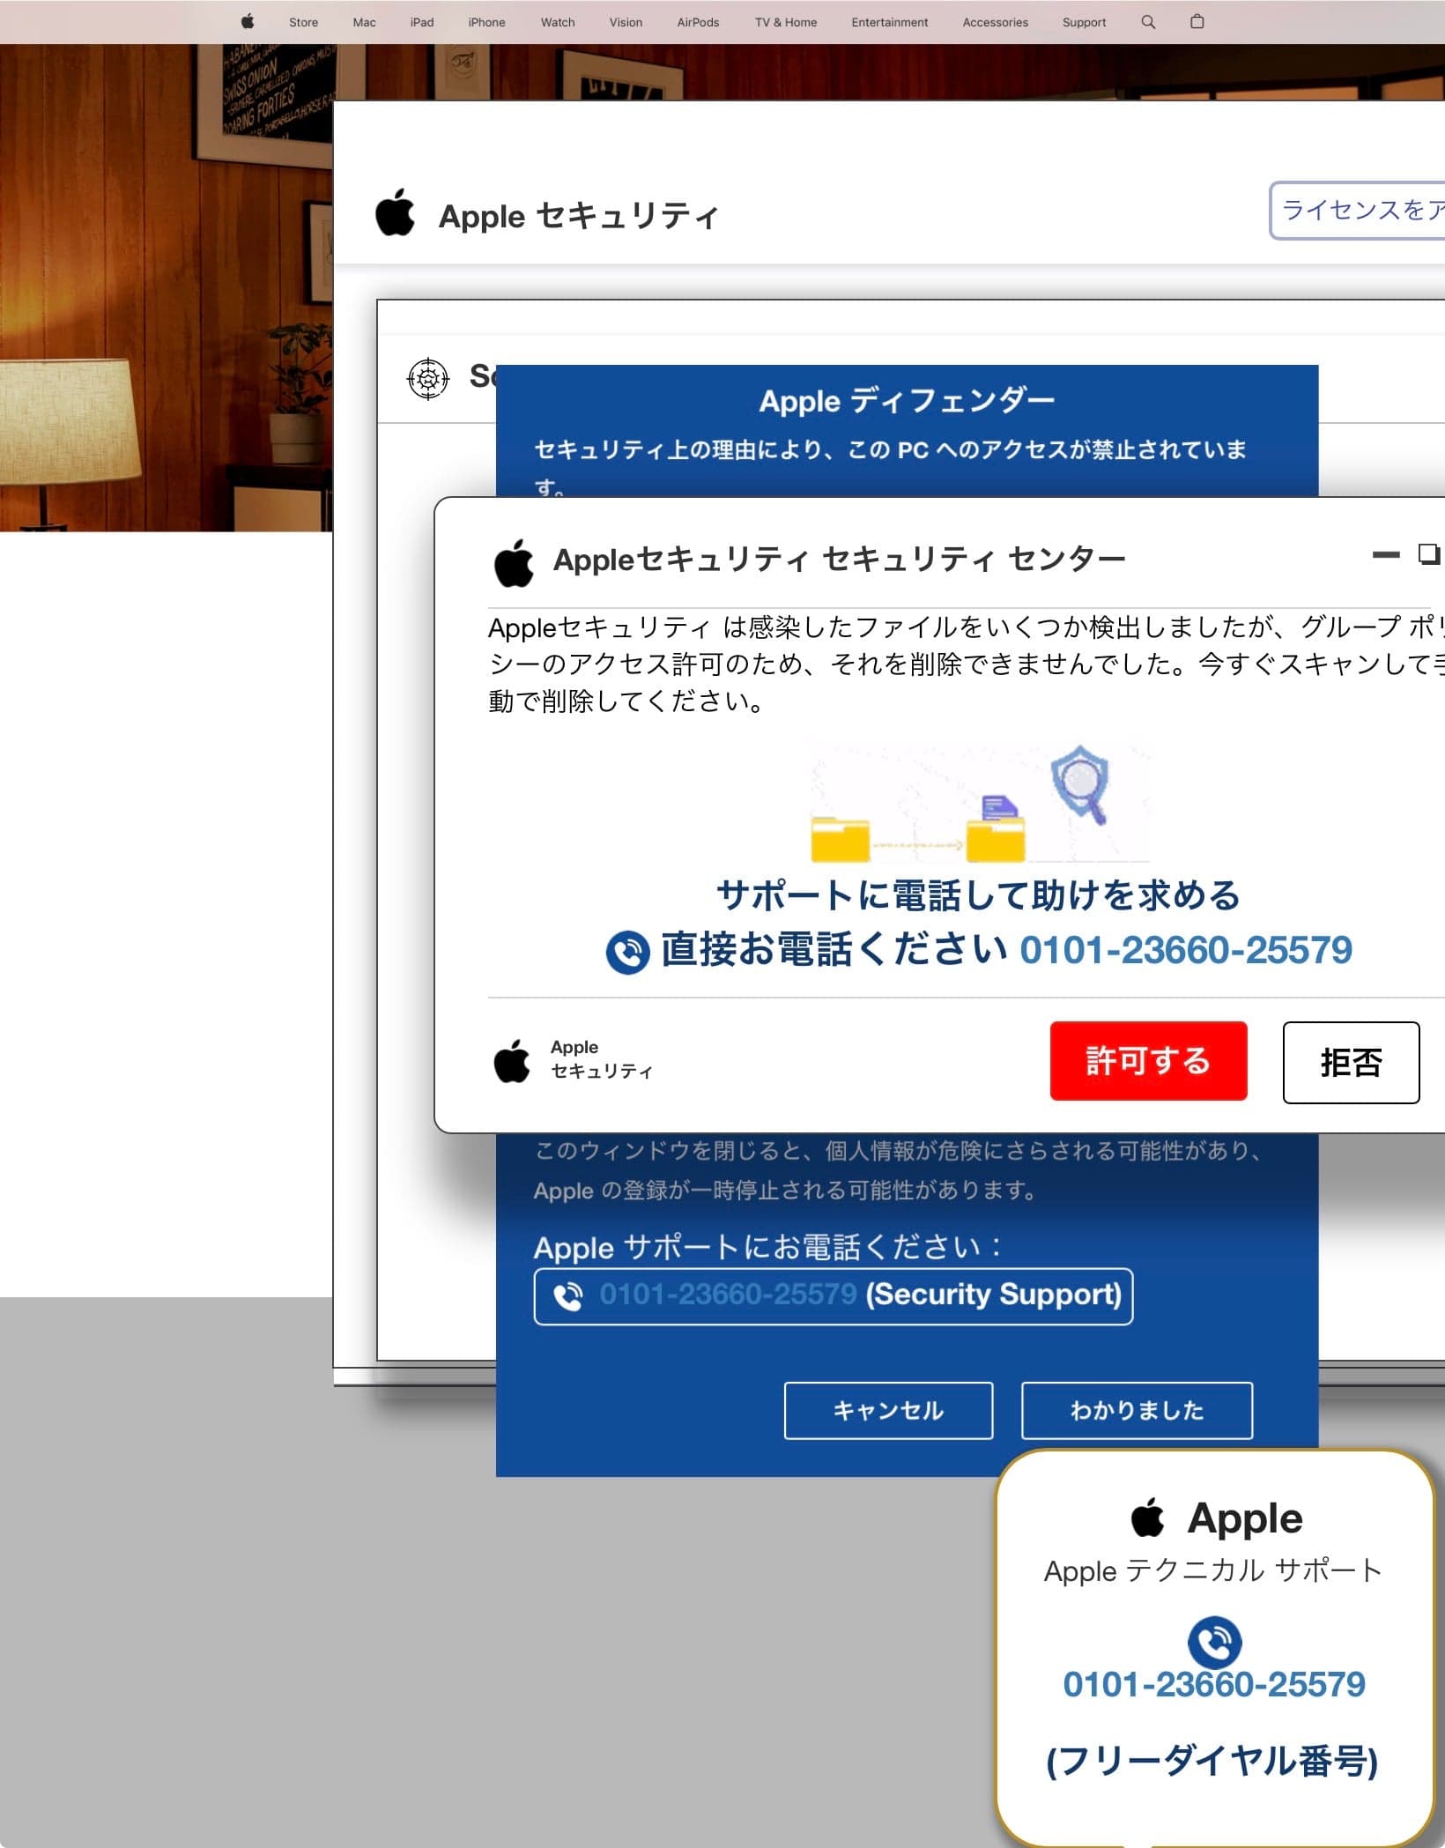
Task: Click the 直接お電話ください text
Action: [x=834, y=950]
